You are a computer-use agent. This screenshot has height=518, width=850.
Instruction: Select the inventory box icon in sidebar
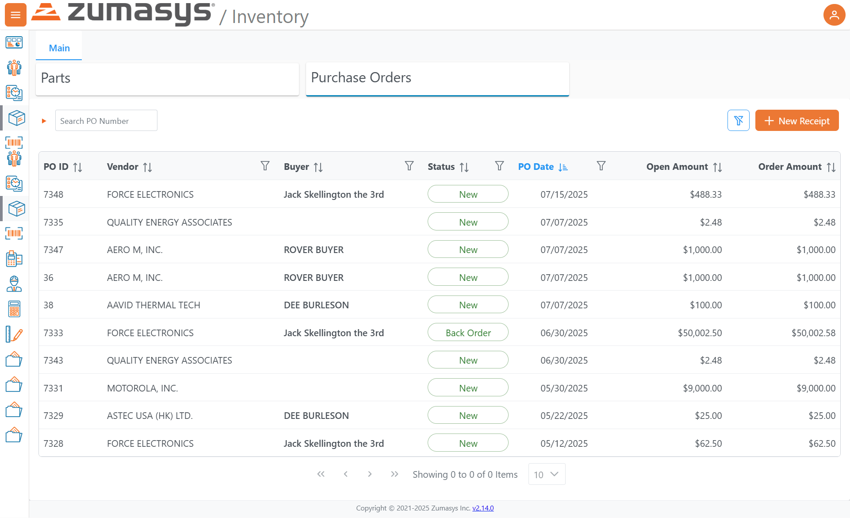click(x=14, y=118)
